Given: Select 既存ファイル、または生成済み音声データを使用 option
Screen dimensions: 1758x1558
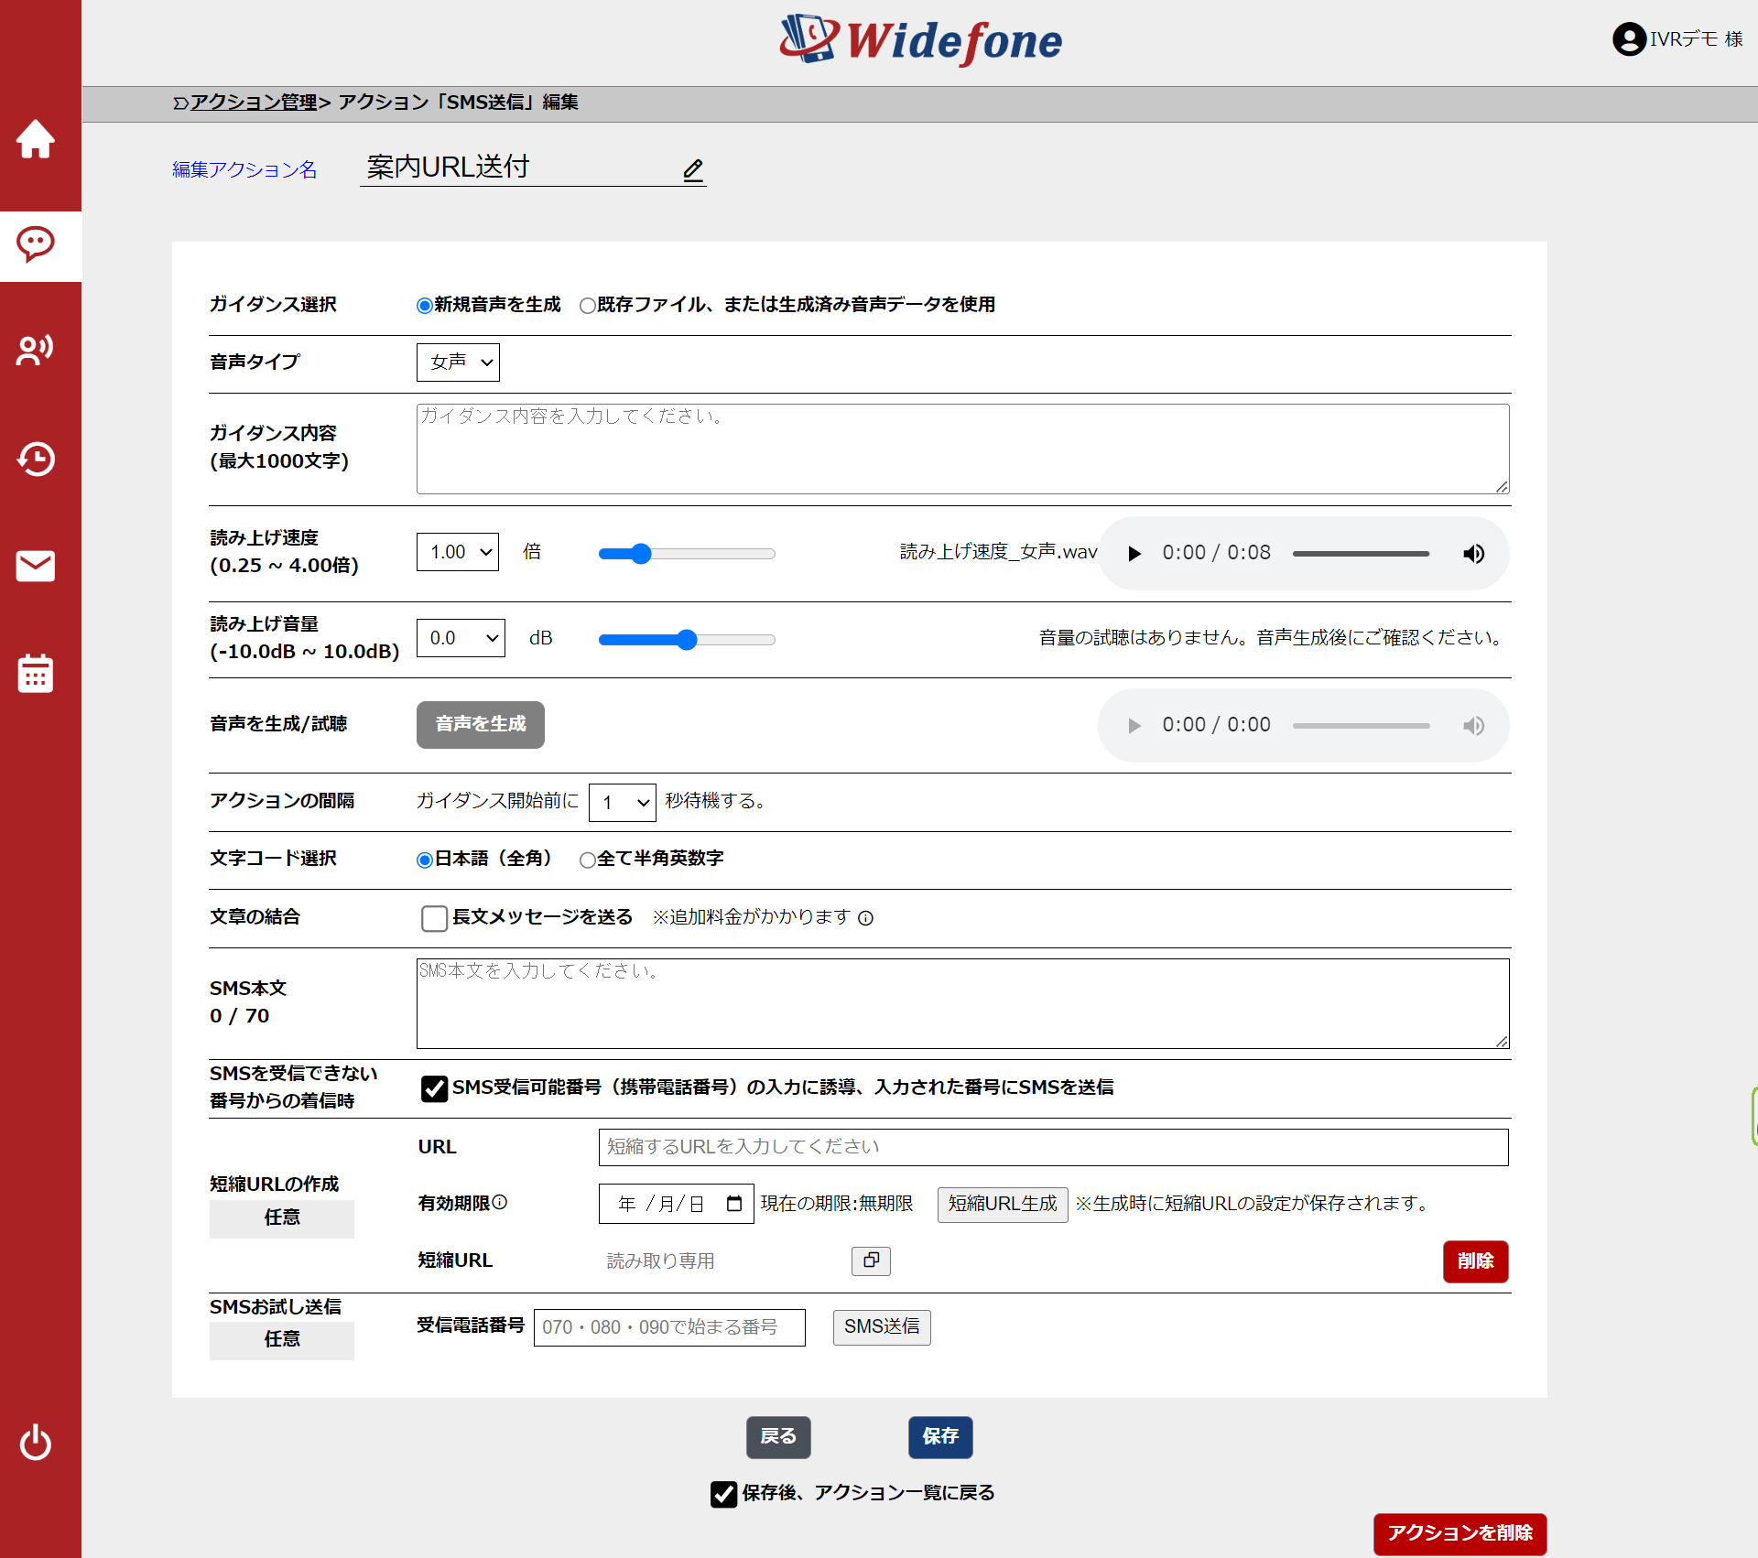Looking at the screenshot, I should pyautogui.click(x=587, y=306).
